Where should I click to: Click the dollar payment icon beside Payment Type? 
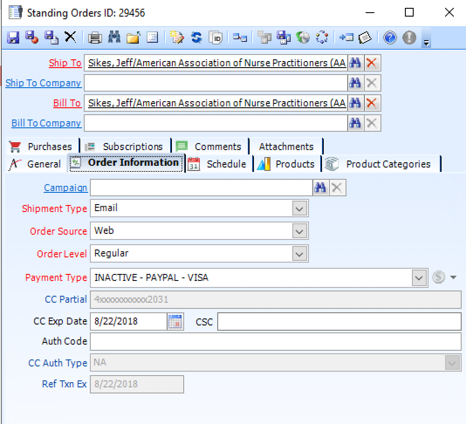(438, 277)
